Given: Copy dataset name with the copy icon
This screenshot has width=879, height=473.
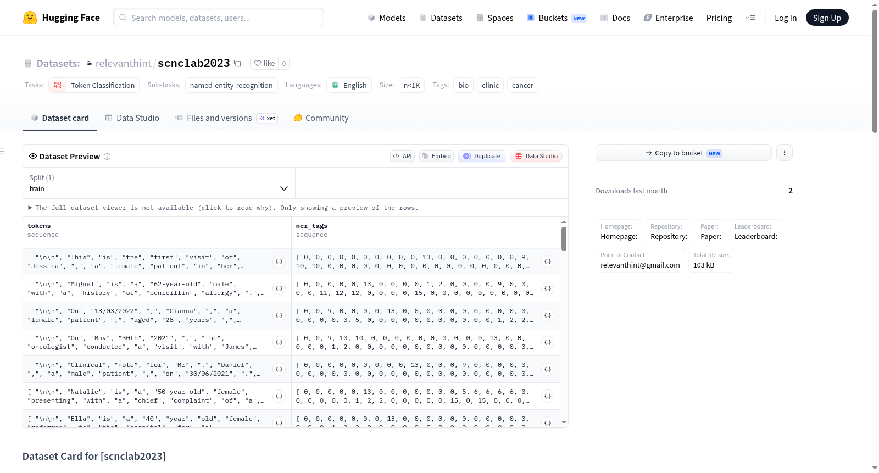Looking at the screenshot, I should [x=237, y=63].
